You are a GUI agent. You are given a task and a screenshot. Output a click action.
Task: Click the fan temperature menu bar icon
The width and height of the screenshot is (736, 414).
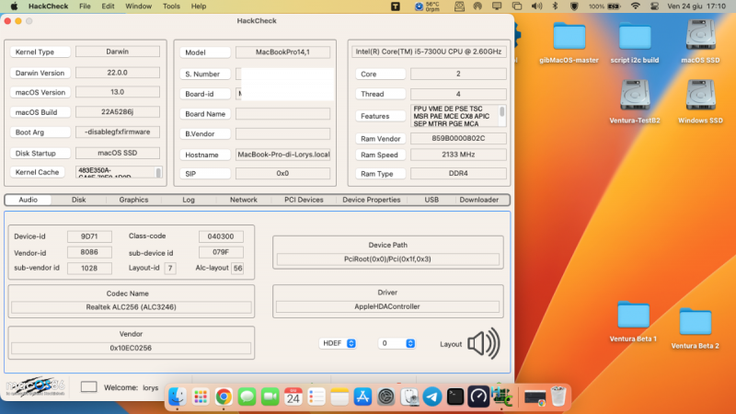click(x=427, y=6)
